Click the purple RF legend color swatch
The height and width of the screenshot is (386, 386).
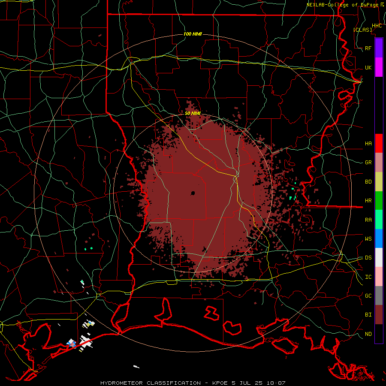click(379, 48)
